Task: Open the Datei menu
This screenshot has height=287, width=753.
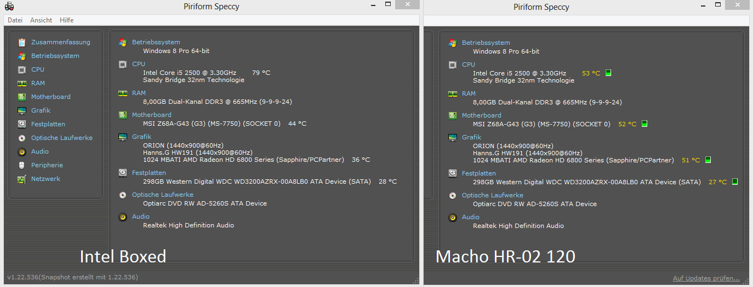Action: [15, 20]
